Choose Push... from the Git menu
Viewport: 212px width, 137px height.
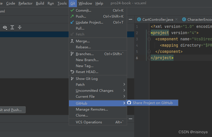[98, 16]
